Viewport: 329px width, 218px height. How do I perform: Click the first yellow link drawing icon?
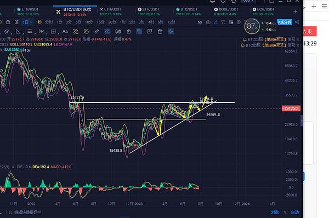pos(76,32)
